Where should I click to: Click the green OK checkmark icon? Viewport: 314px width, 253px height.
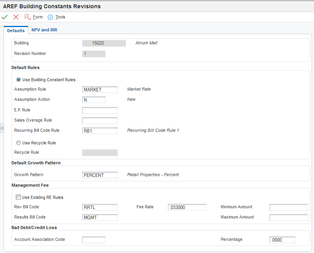(x=4, y=17)
